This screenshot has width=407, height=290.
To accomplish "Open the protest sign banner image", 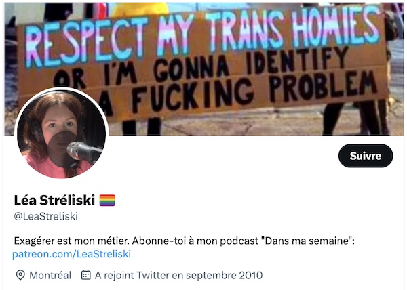I will pos(204,69).
